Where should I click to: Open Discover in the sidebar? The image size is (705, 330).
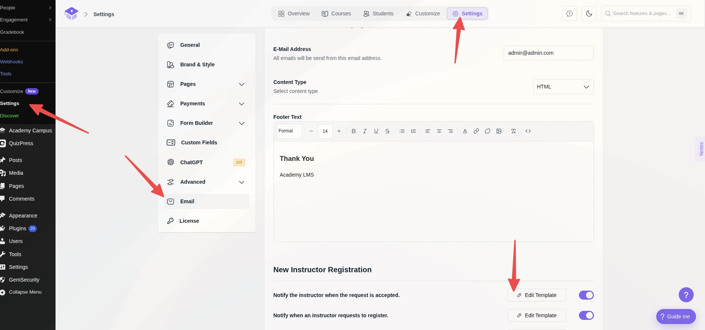(9, 115)
